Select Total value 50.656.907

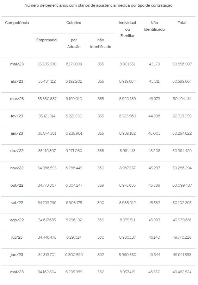click(182, 64)
